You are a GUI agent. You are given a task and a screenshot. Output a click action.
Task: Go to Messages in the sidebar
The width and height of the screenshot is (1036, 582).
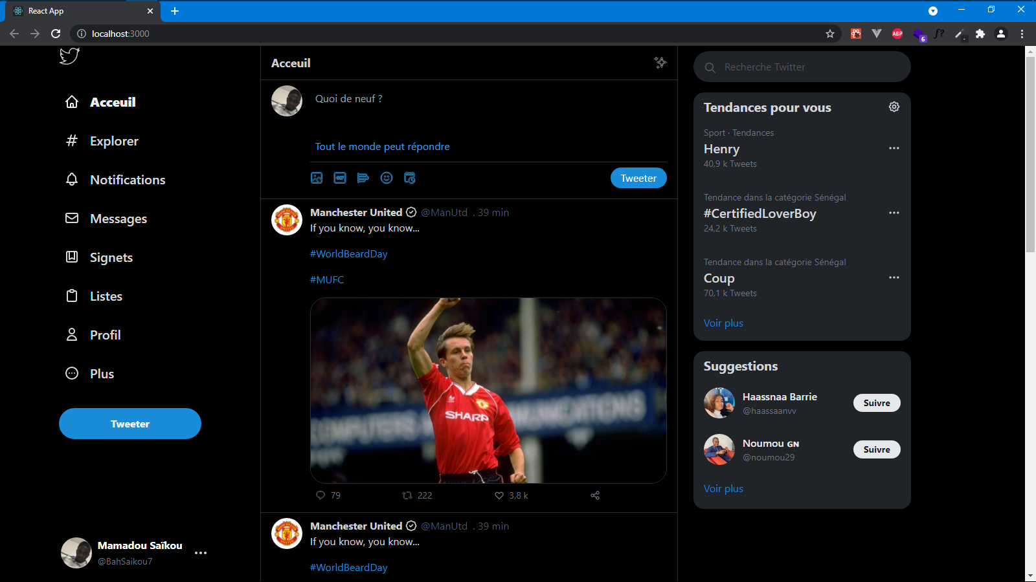point(118,219)
